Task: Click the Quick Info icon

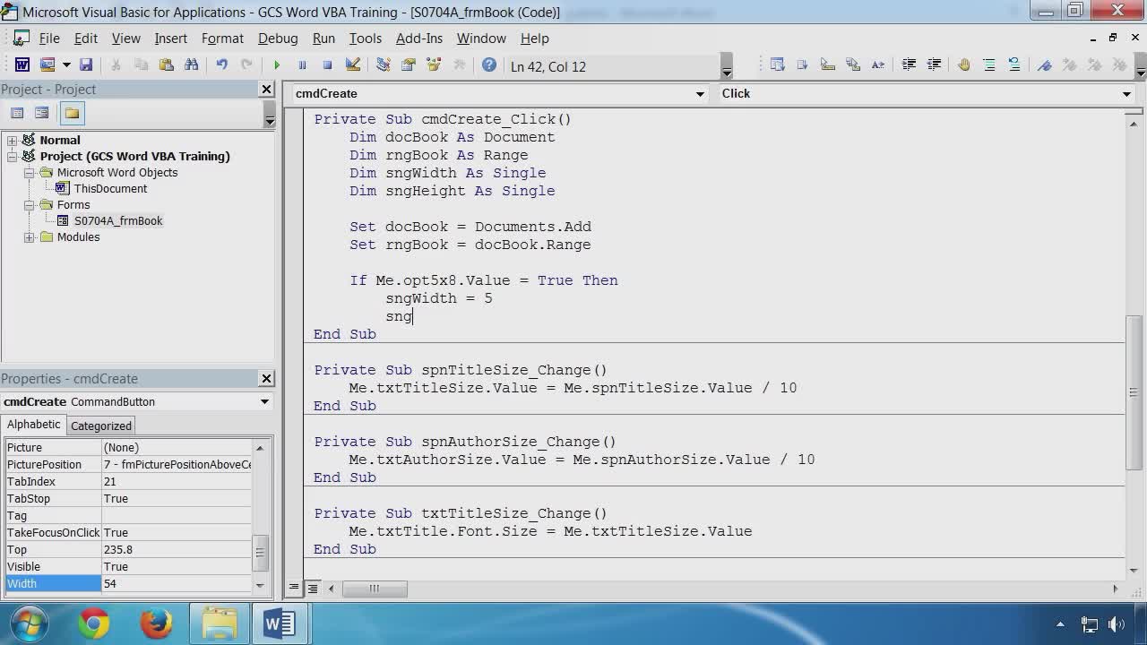Action: pos(827,64)
